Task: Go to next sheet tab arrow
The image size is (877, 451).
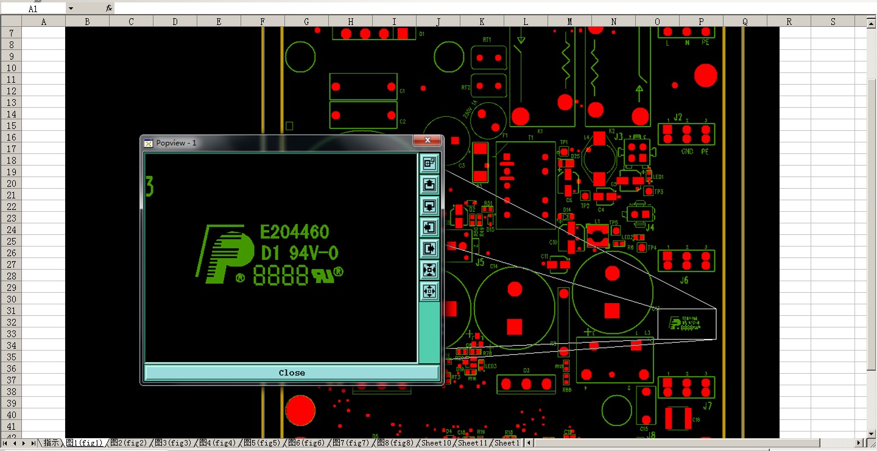Action: tap(24, 443)
